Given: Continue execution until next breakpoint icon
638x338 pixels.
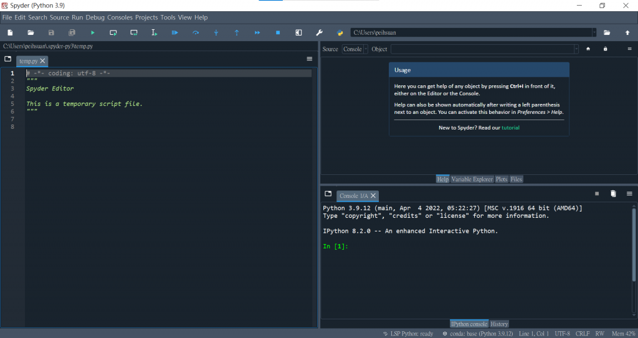Looking at the screenshot, I should pos(257,32).
